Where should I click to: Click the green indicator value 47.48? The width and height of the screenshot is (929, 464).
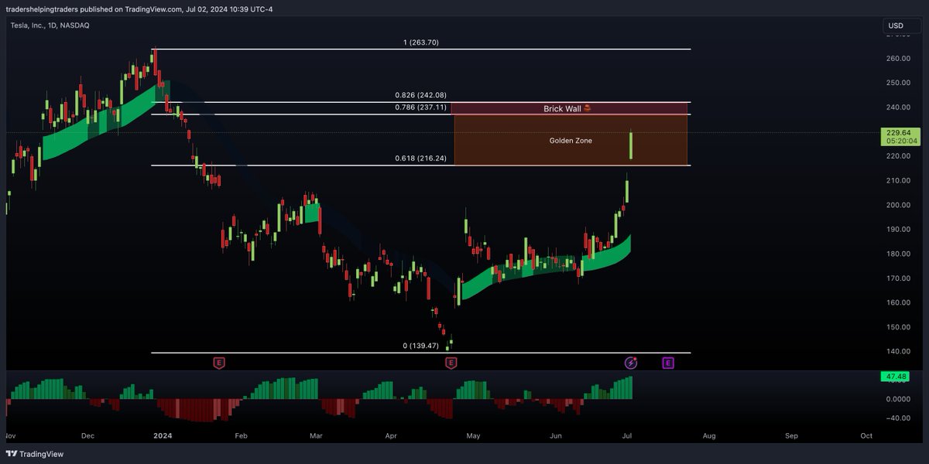(x=896, y=377)
